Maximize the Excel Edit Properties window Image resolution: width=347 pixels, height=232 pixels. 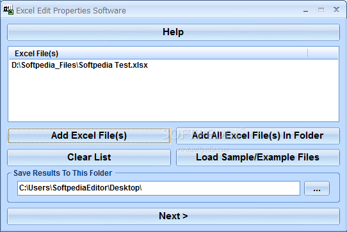pyautogui.click(x=321, y=10)
